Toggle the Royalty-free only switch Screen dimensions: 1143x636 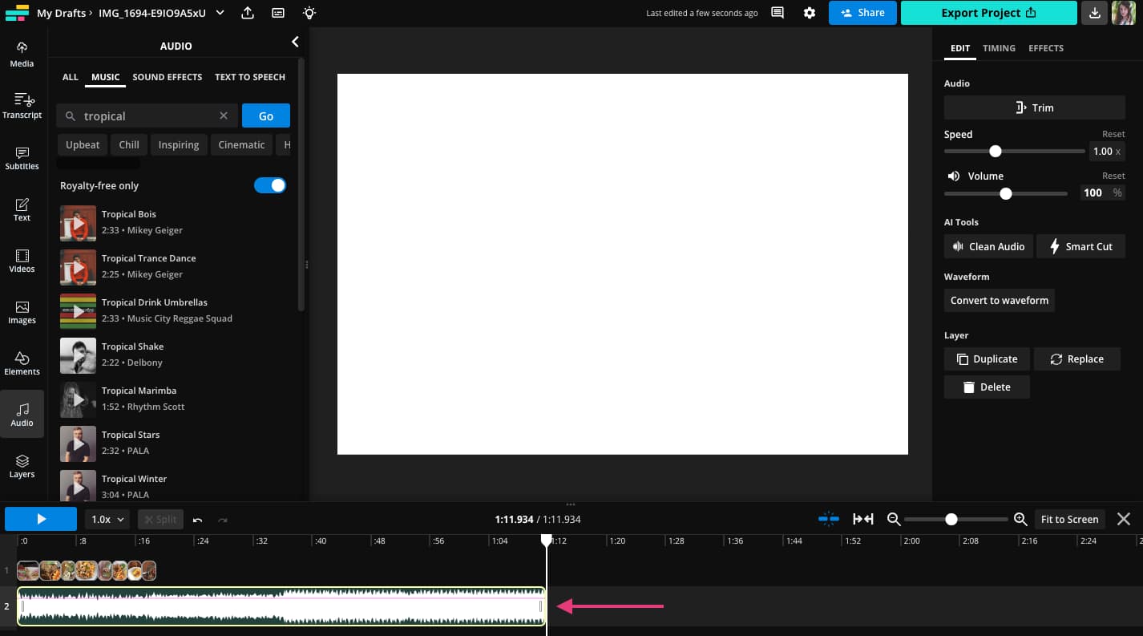coord(270,185)
